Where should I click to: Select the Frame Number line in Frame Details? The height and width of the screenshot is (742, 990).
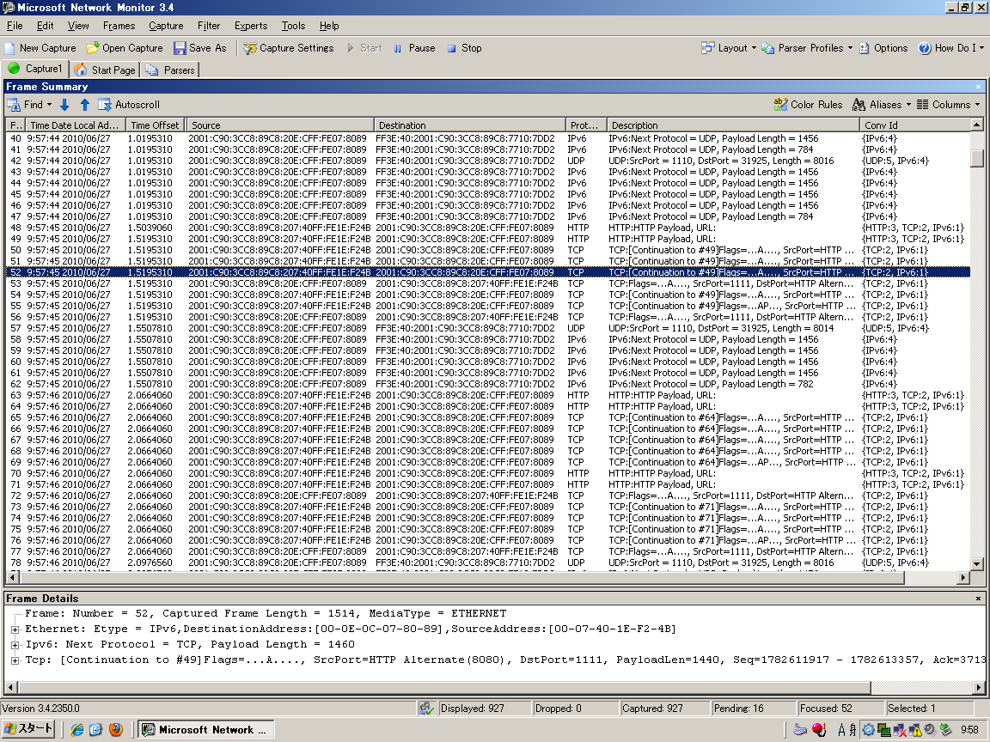[x=266, y=613]
